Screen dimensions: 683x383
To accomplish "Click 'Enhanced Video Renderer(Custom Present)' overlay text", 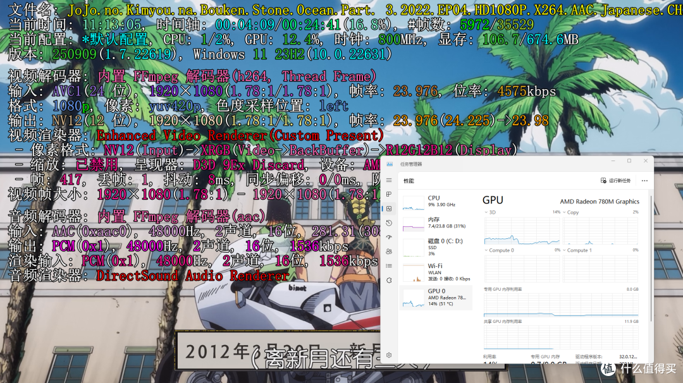I will 240,136.
